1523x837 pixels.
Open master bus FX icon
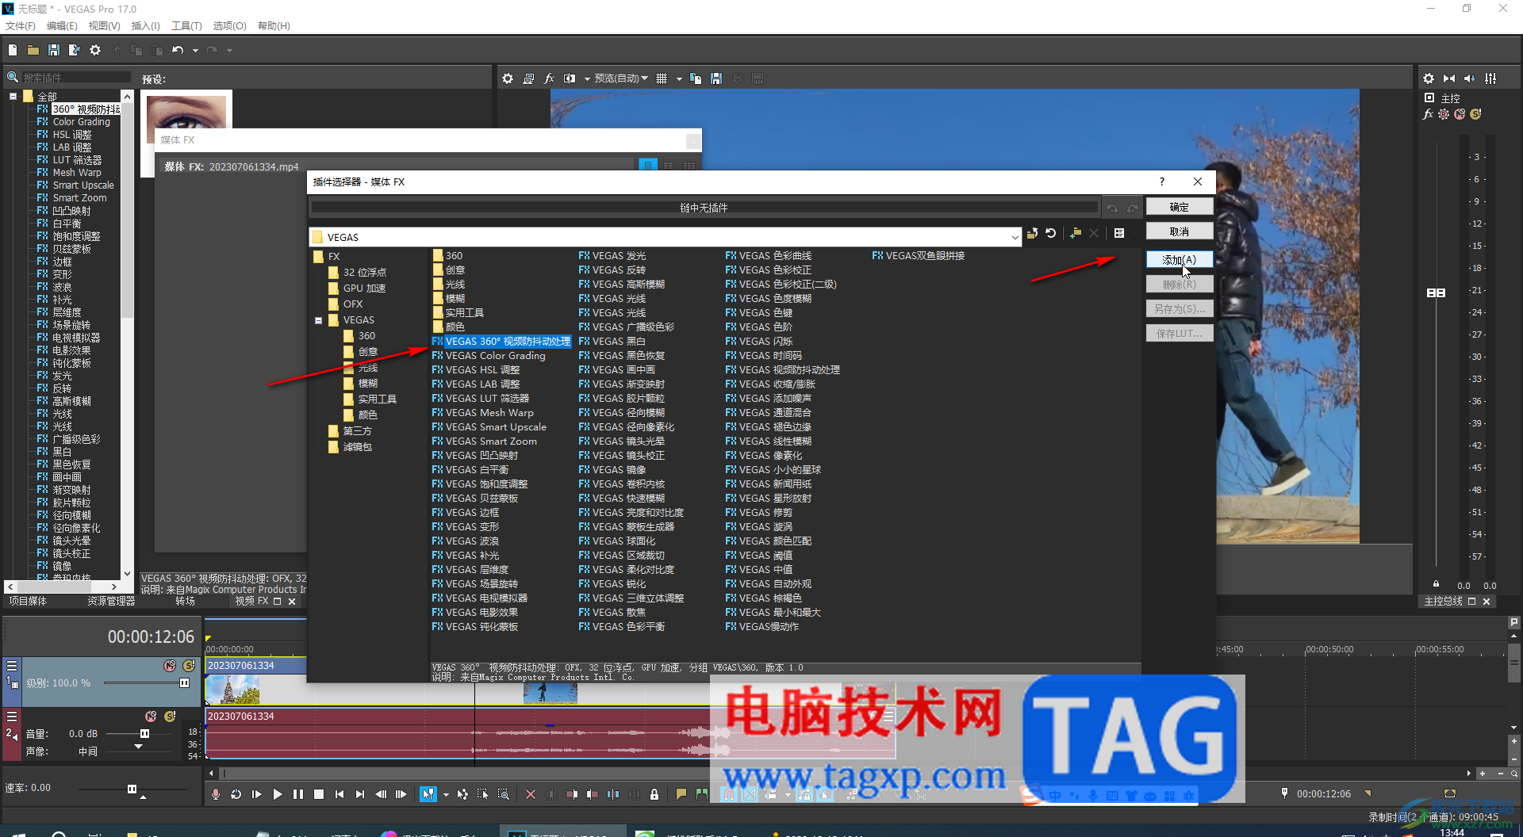(x=1429, y=114)
